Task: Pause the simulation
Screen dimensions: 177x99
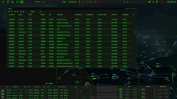Action: click(79, 2)
